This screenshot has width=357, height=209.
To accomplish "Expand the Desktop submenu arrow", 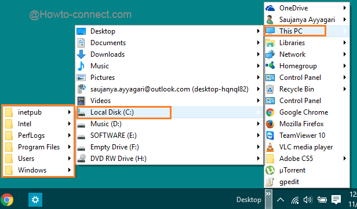I will (x=258, y=31).
